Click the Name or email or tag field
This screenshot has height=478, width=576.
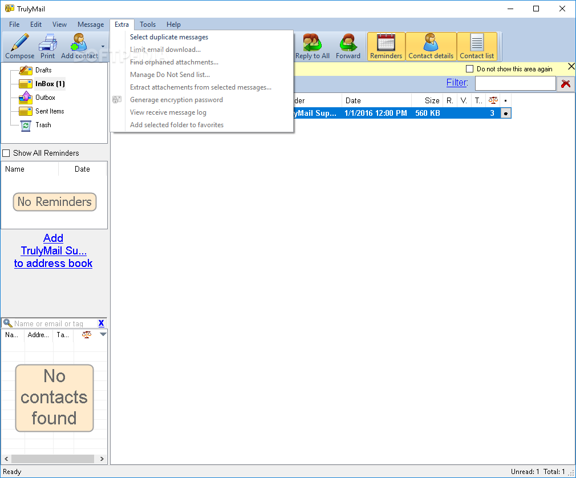[55, 323]
